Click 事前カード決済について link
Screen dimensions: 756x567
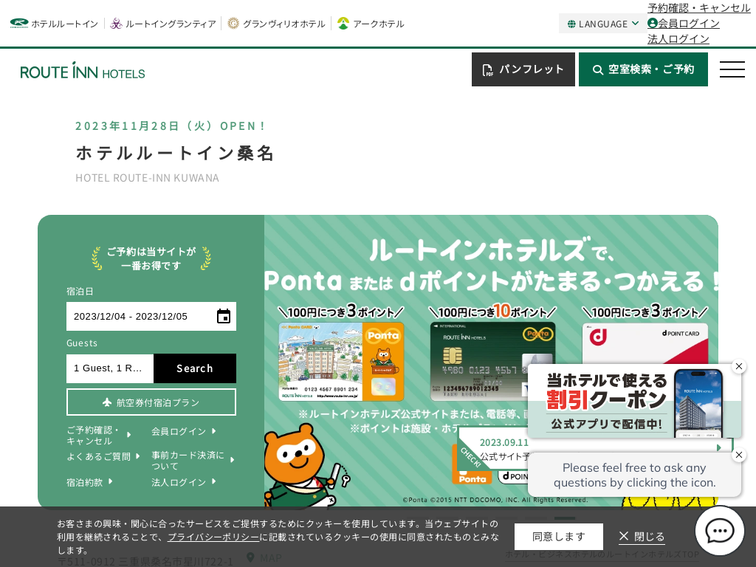pos(193,461)
